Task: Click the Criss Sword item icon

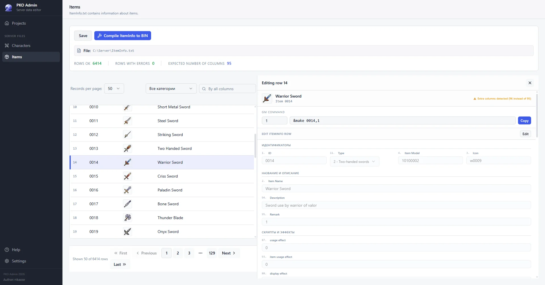Action: tap(128, 176)
